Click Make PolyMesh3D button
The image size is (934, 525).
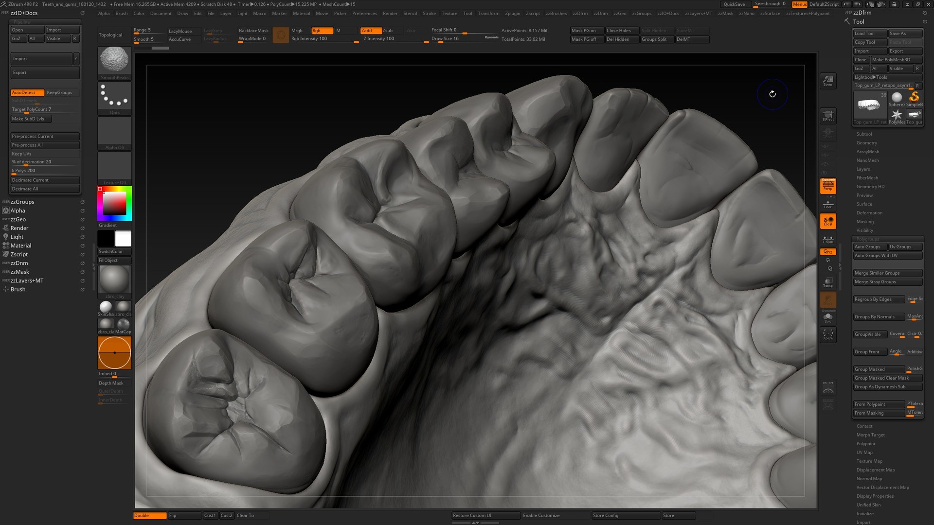897,60
